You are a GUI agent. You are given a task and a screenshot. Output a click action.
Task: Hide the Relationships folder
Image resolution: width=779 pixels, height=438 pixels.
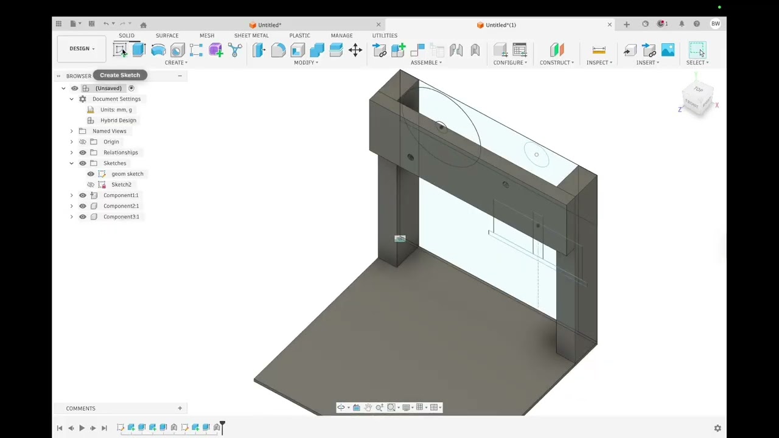tap(83, 153)
